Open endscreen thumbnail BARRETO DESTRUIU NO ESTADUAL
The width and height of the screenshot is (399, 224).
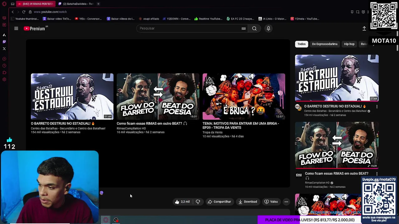(72, 96)
